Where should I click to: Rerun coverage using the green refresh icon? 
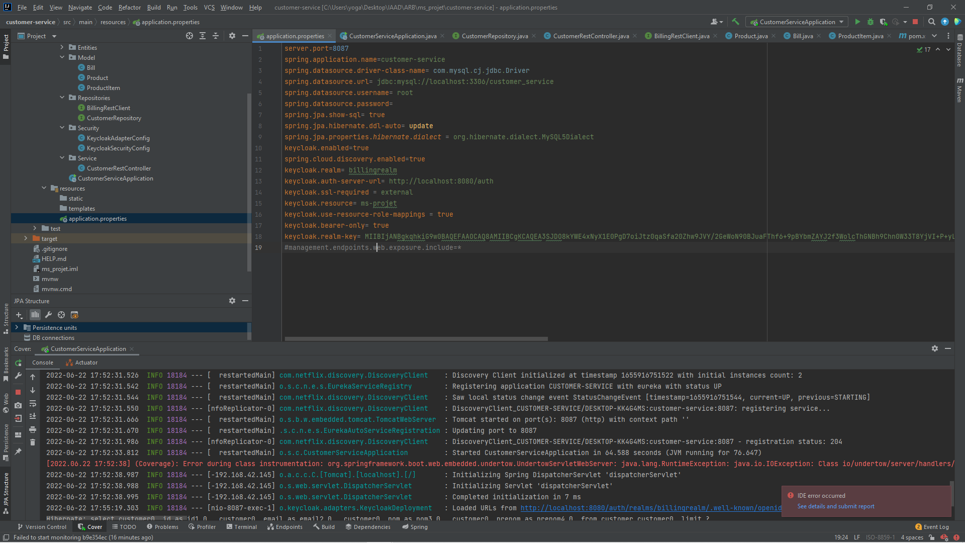point(18,364)
